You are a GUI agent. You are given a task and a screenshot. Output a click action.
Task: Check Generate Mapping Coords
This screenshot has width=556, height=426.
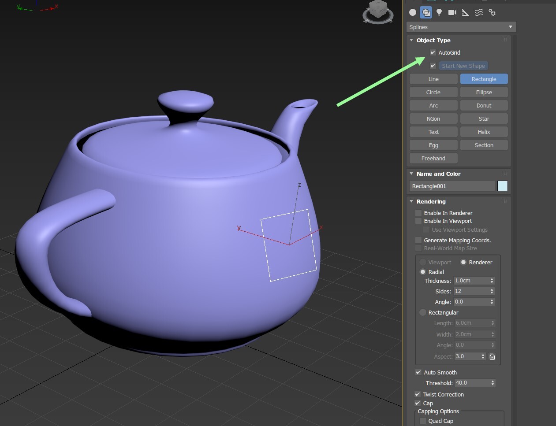pos(418,240)
